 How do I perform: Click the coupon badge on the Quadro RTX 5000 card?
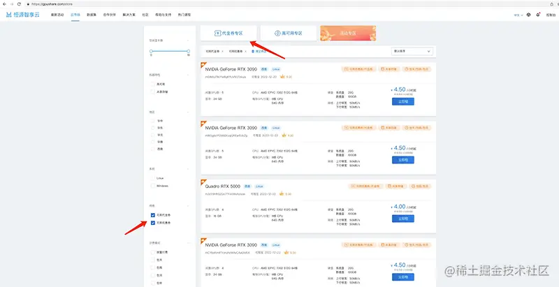pos(365,186)
